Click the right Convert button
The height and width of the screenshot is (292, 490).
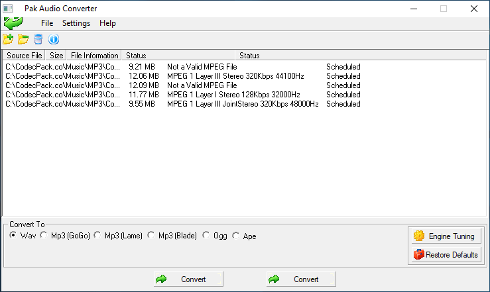pyautogui.click(x=301, y=279)
